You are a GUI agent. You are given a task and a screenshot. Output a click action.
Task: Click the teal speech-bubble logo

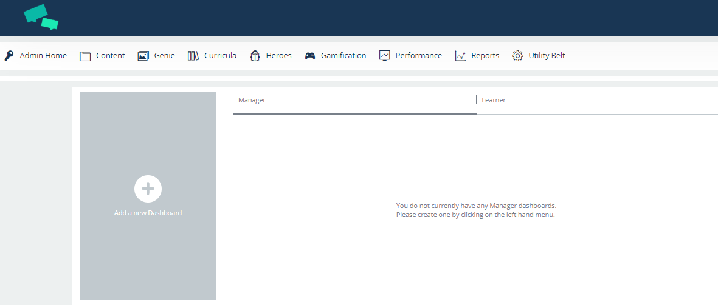tap(41, 17)
